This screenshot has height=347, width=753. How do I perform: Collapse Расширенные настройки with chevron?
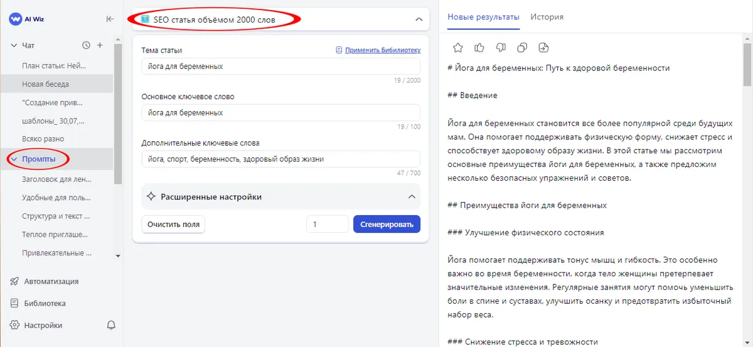point(412,196)
